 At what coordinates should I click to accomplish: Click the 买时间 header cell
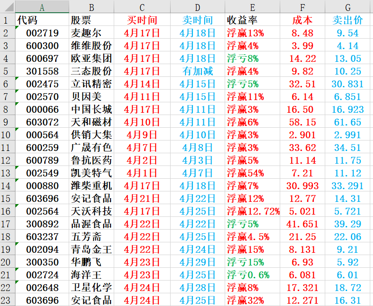pyautogui.click(x=142, y=20)
